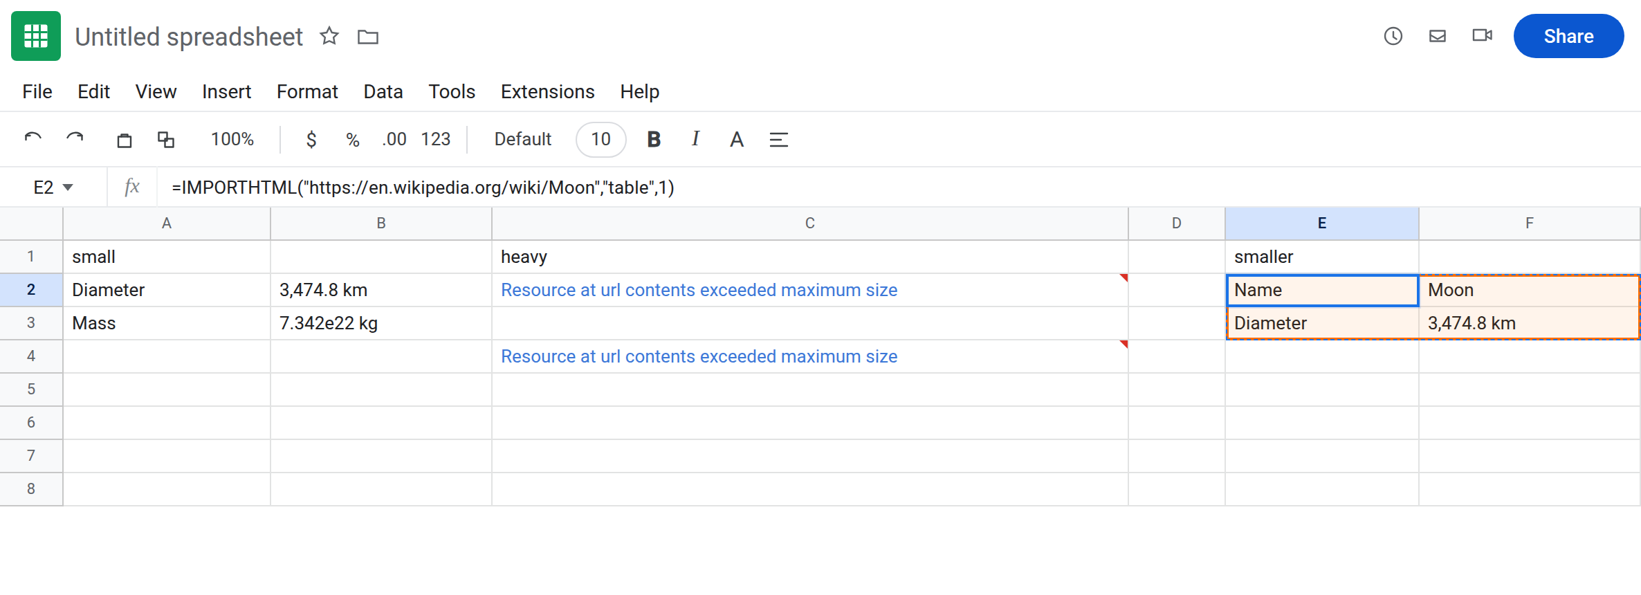Open the Extensions menu
The width and height of the screenshot is (1641, 595).
click(x=548, y=91)
